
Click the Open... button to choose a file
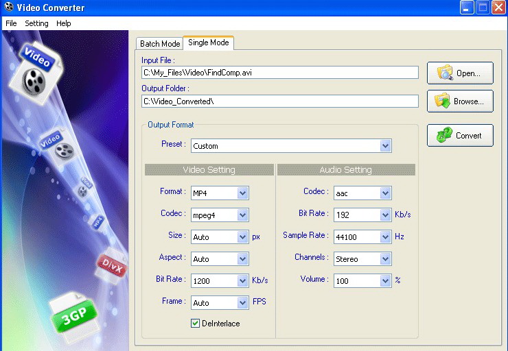click(x=460, y=73)
